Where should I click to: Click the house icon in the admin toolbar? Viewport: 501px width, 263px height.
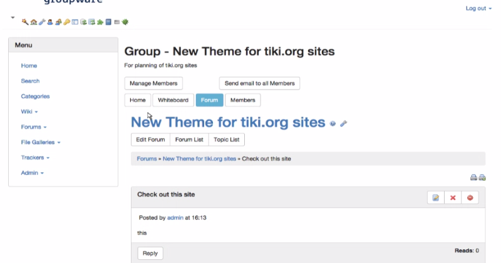pos(34,22)
